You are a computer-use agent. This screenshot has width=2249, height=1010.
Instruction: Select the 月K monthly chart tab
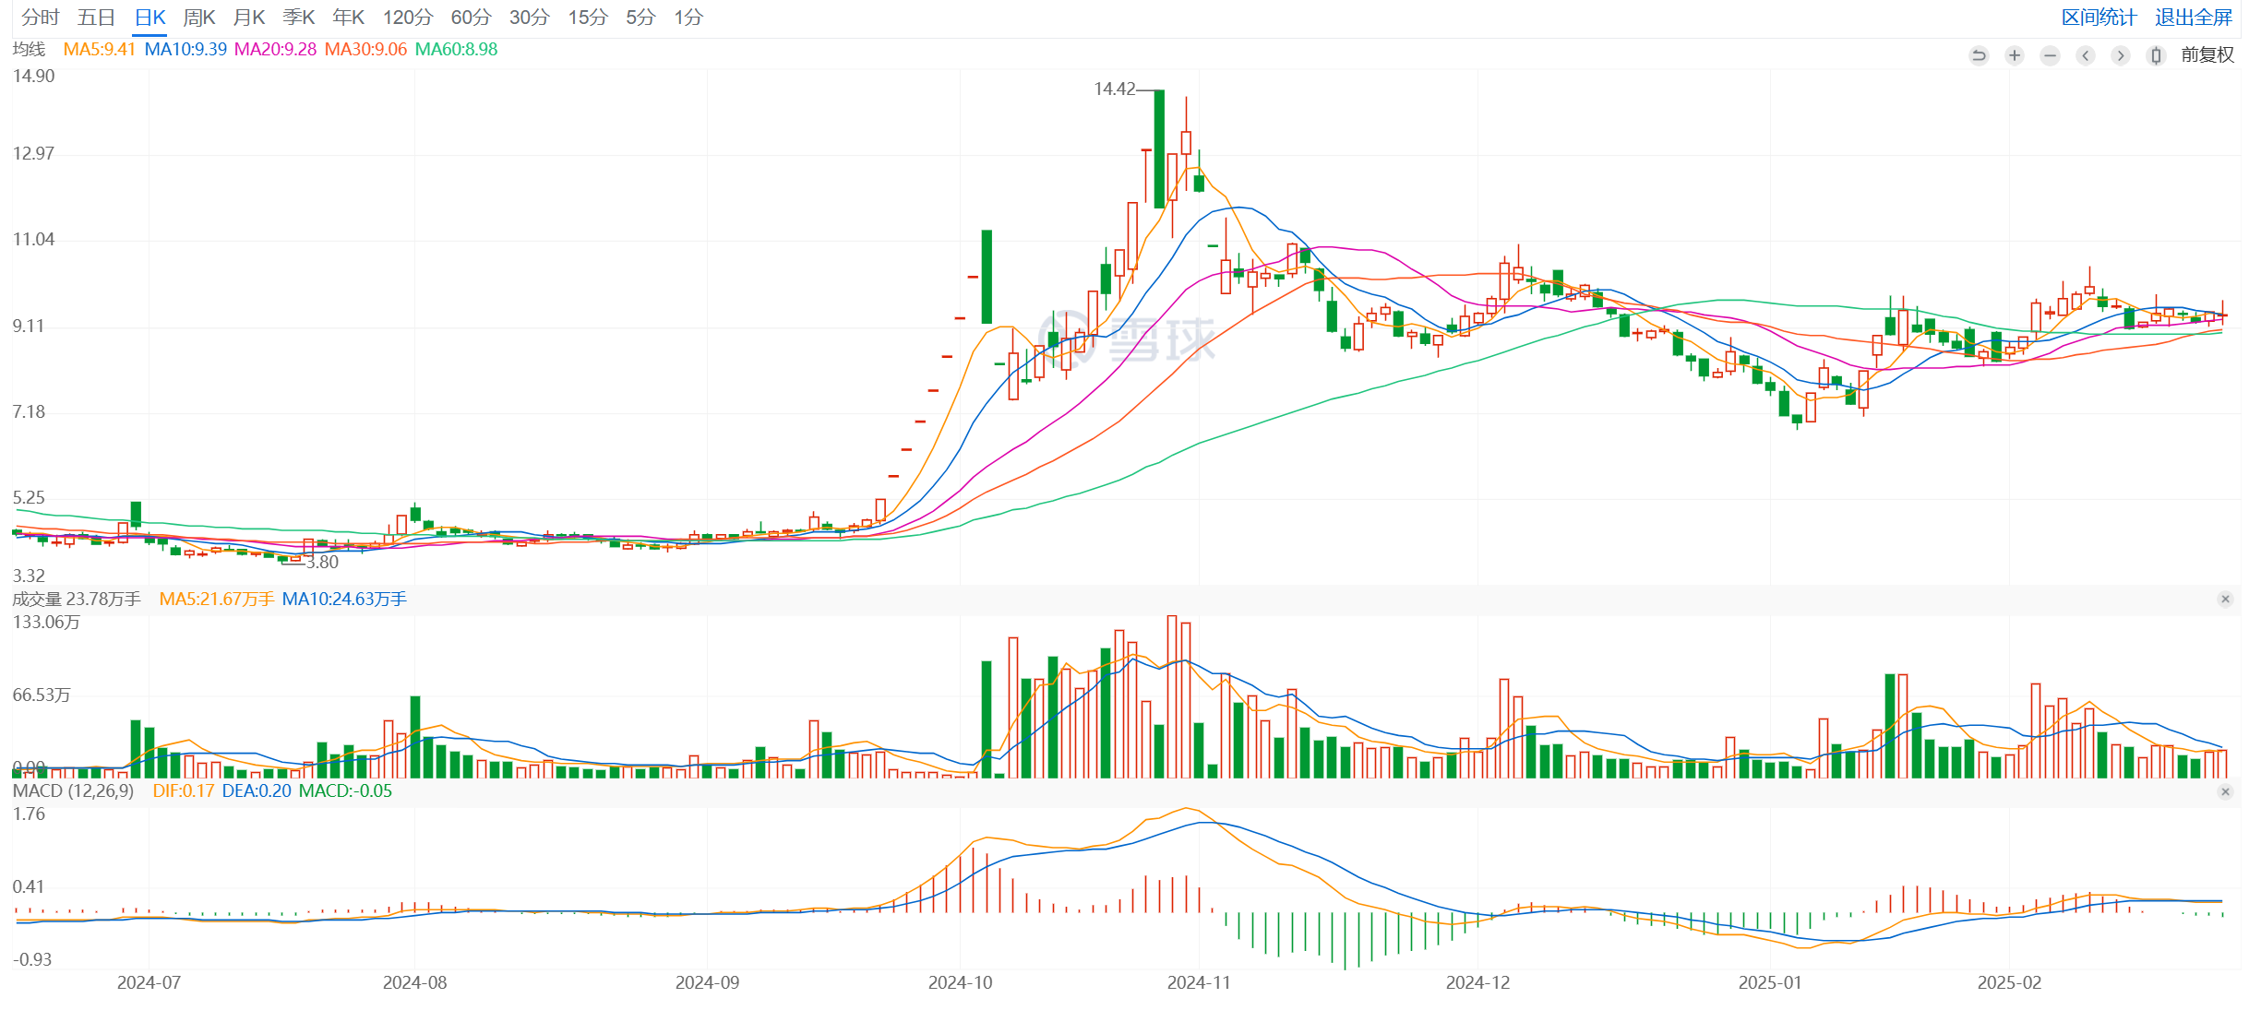pos(249,18)
